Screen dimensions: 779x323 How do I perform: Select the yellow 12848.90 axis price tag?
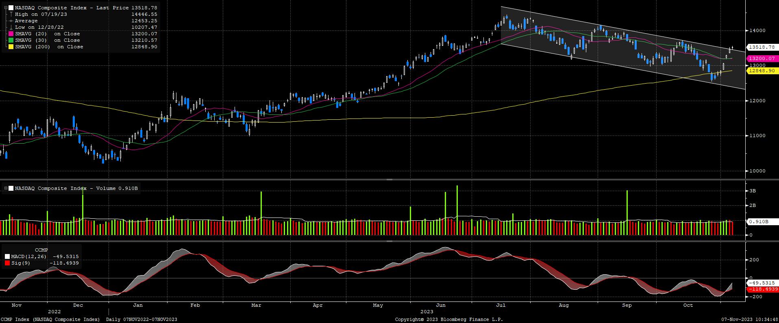762,71
